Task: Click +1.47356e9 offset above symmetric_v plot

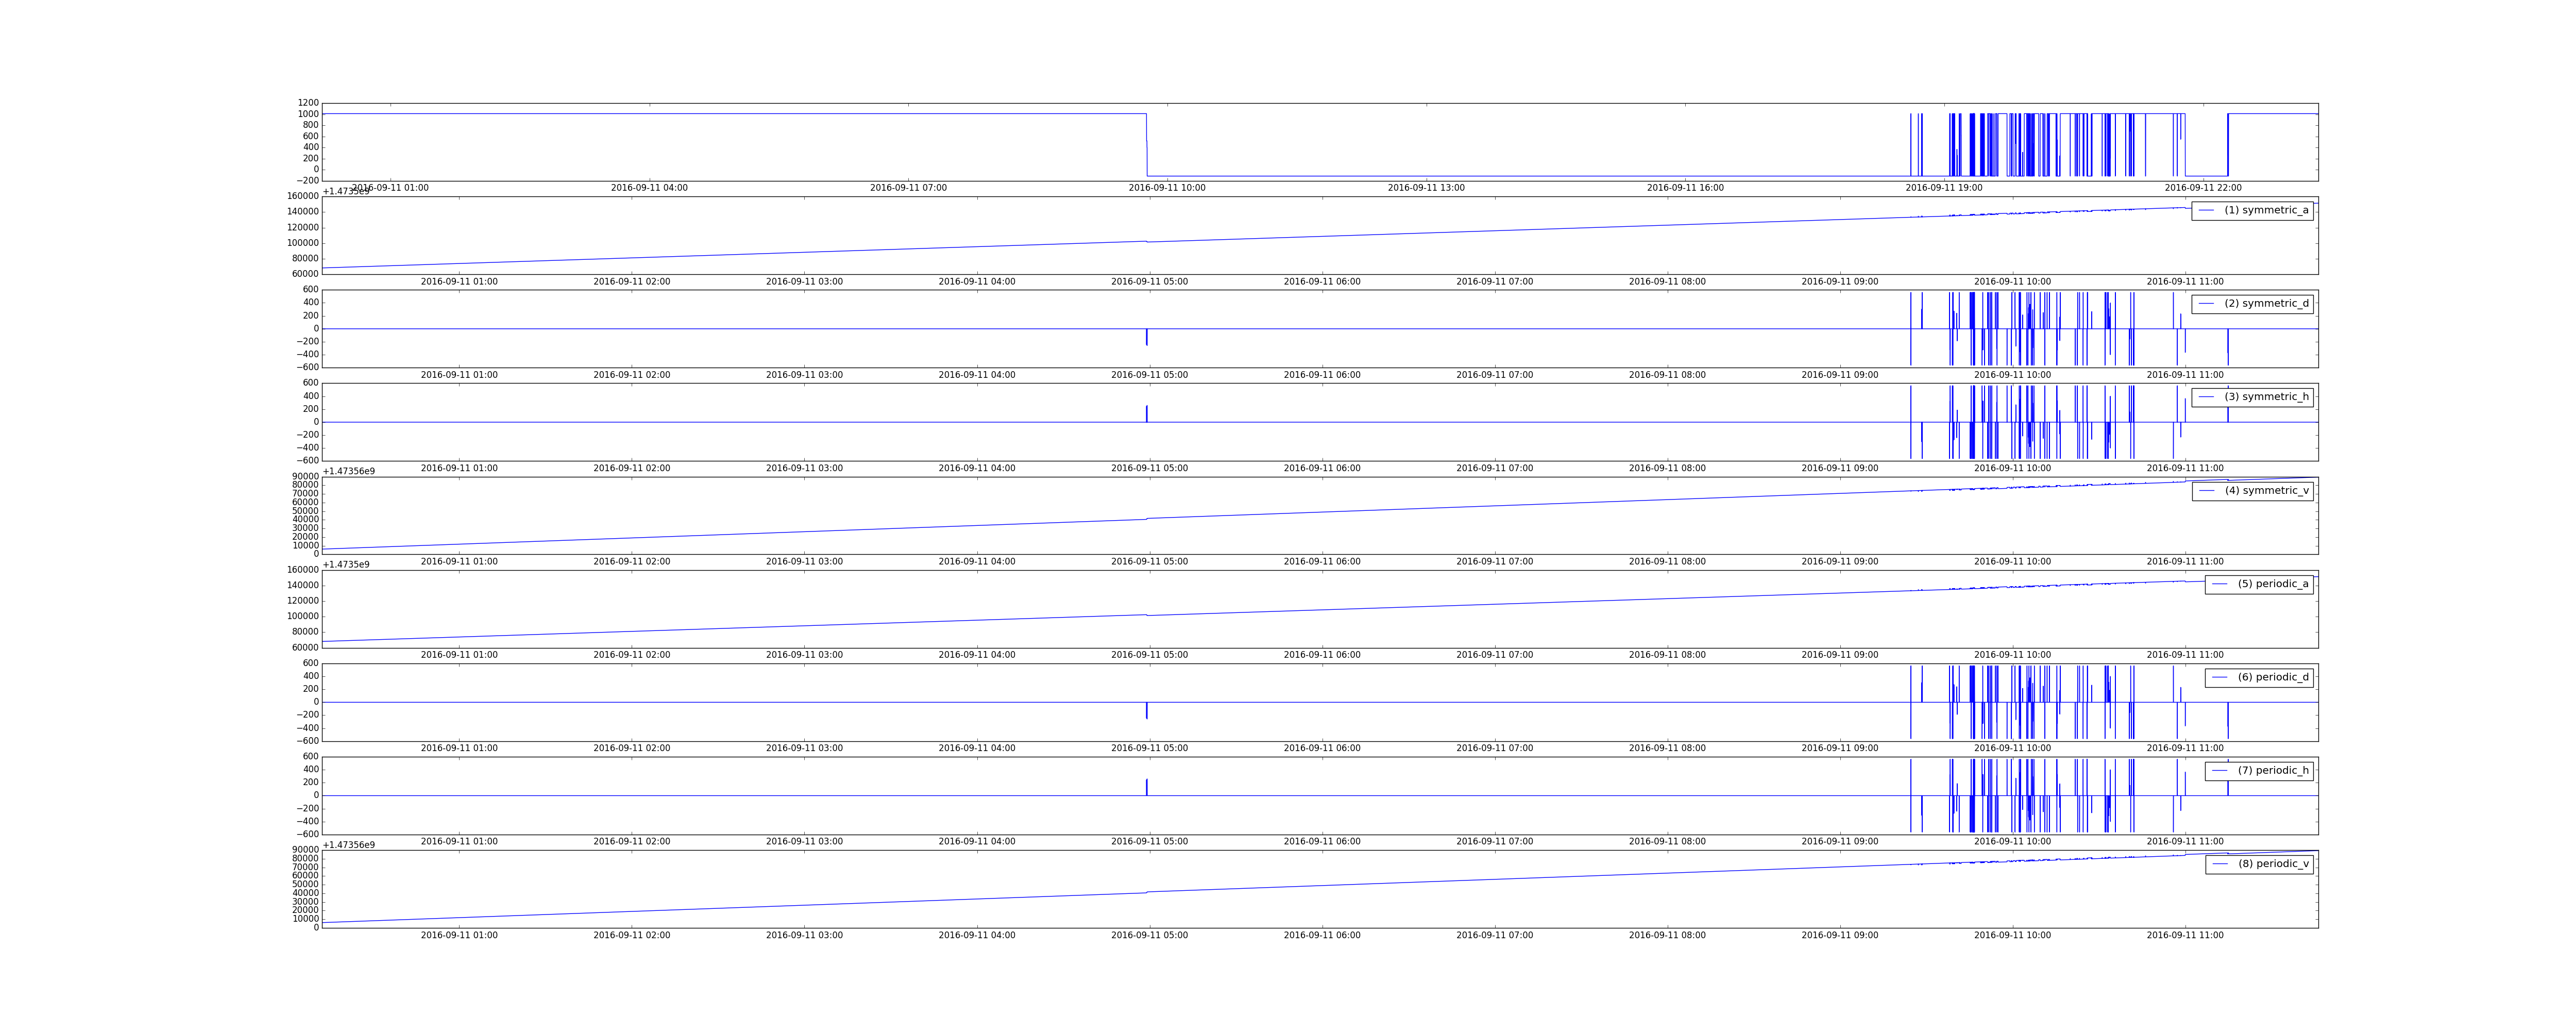Action: point(348,472)
